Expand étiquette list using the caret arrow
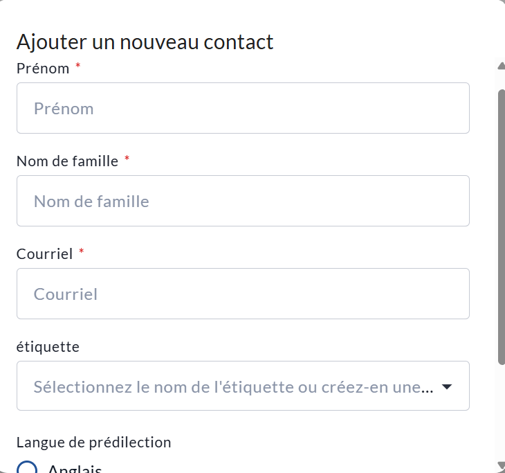The image size is (505, 473). click(x=447, y=386)
